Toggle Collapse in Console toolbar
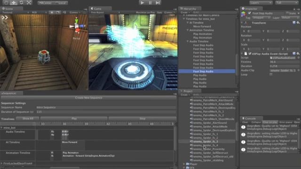Image resolution: width=301 pixels, height=169 pixels. point(256,122)
